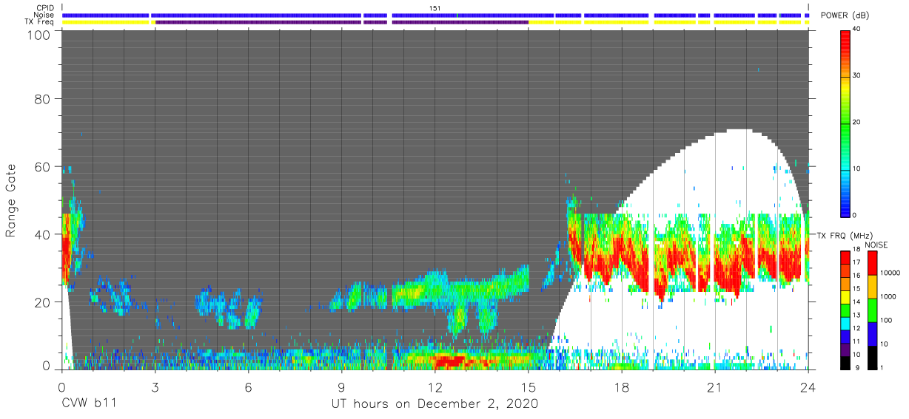The width and height of the screenshot is (909, 419).
Task: Click the NOISE legend title
Action: (878, 245)
